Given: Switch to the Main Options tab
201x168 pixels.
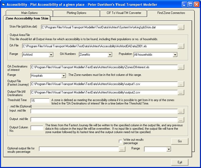Looking at the screenshot, I should (x=29, y=13).
